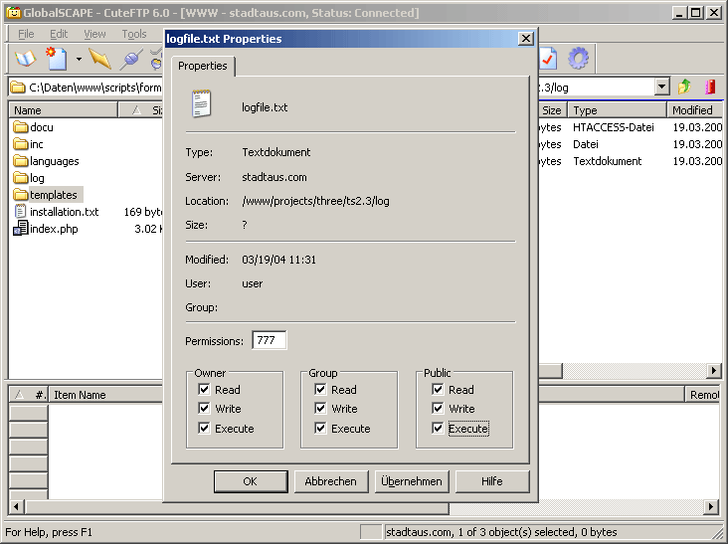Uncheck Group Read permission
Screen dimensions: 728x544
click(x=320, y=389)
